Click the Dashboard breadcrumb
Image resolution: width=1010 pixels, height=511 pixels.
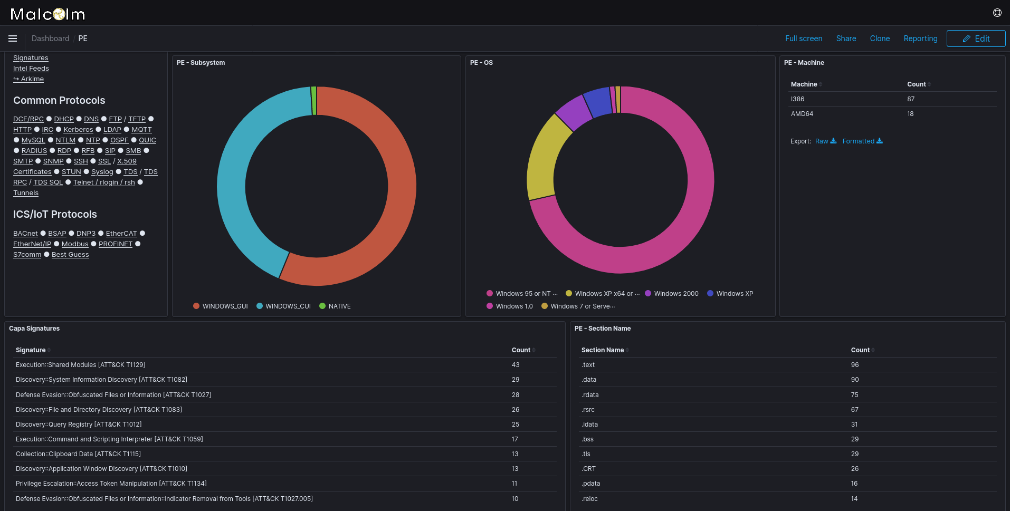(50, 38)
